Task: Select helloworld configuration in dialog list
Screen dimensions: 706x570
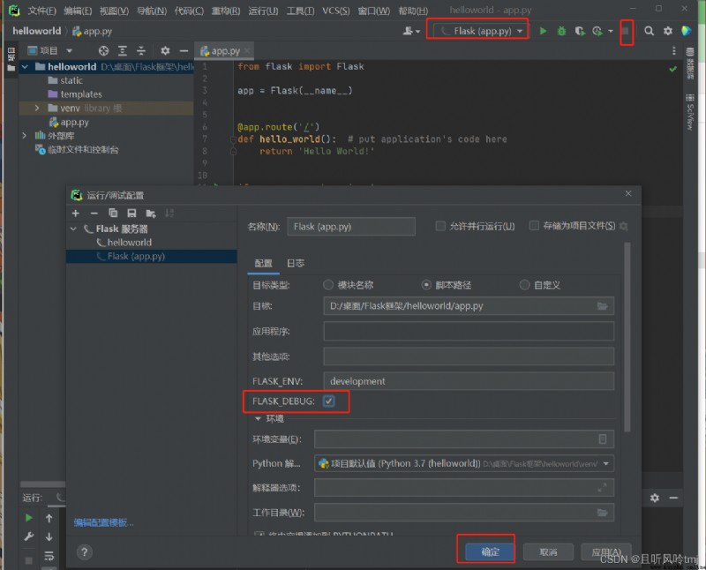Action: pyautogui.click(x=129, y=243)
